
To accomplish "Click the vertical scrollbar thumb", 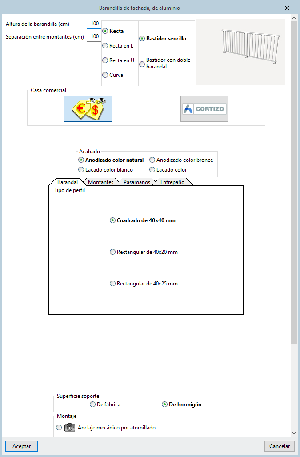I will 294,182.
